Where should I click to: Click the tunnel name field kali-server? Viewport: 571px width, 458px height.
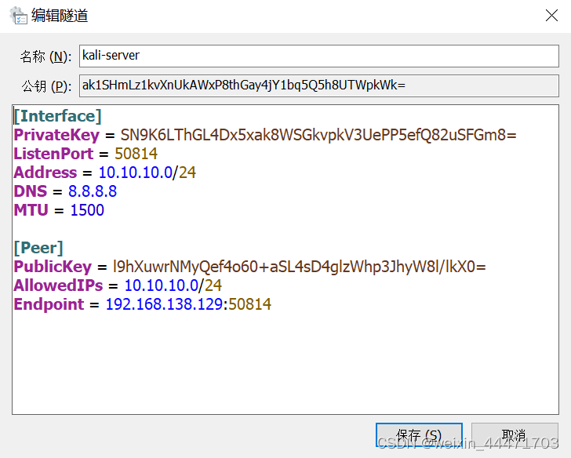319,56
